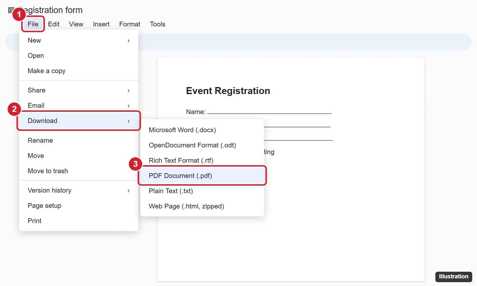Open the Format menu
This screenshot has width=477, height=286.
click(x=130, y=24)
